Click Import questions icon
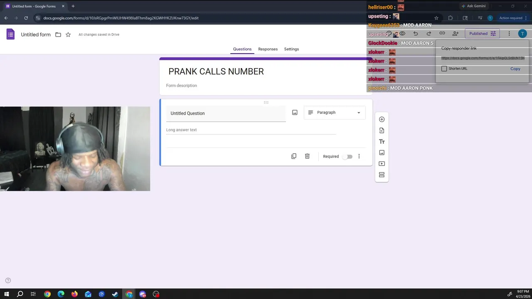The height and width of the screenshot is (299, 532). [382, 130]
